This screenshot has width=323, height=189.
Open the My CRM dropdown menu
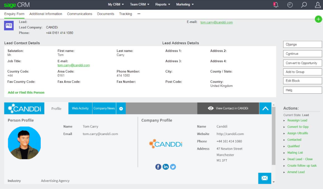pos(116,4)
